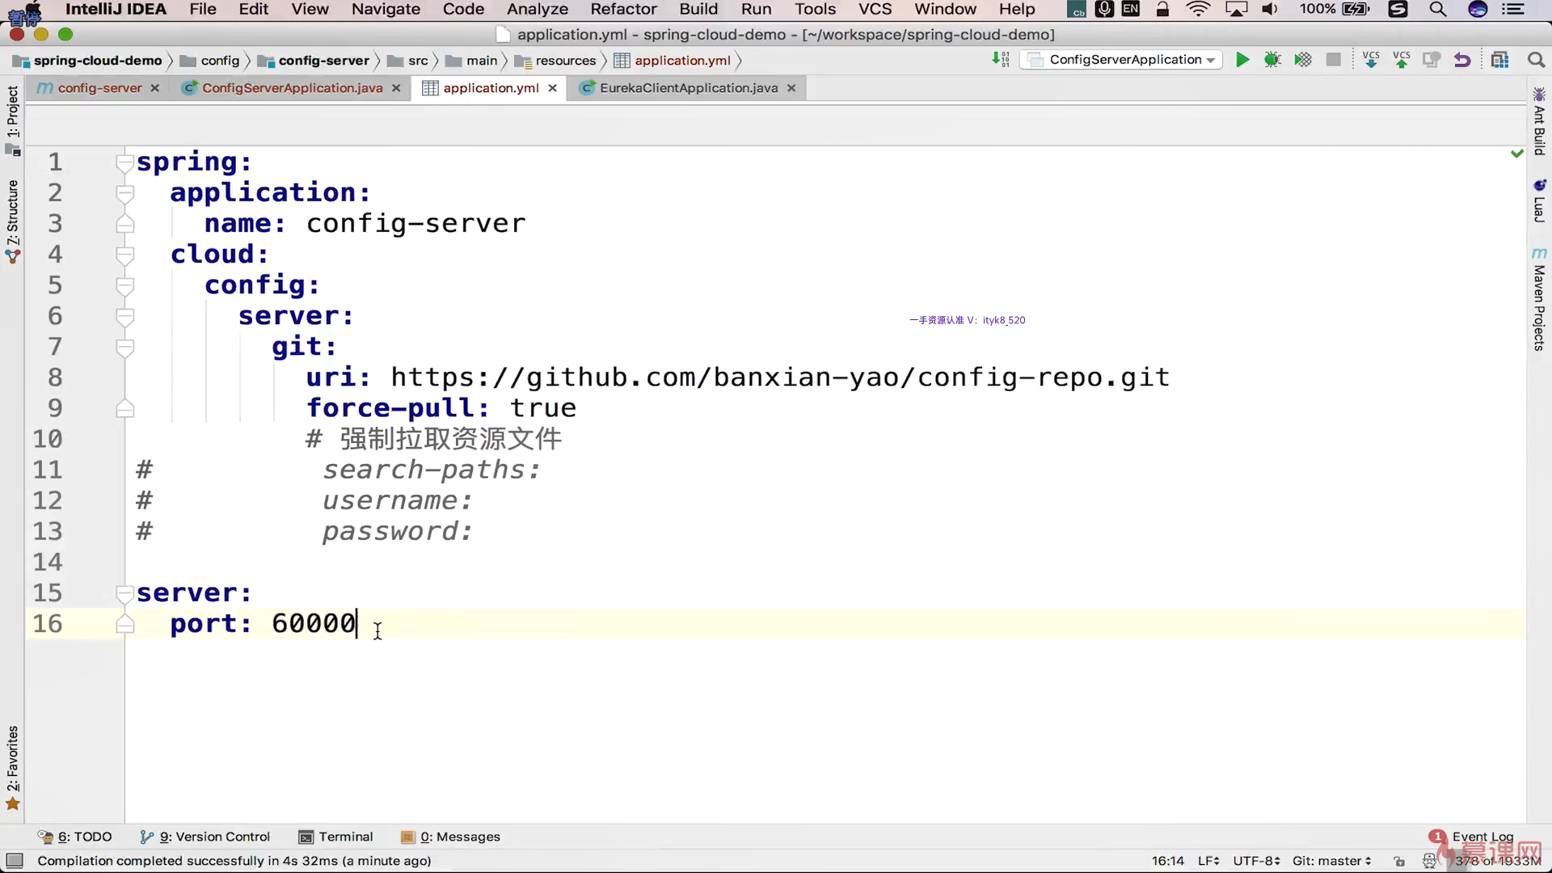Open the Refactor menu
This screenshot has width=1552, height=873.
point(622,10)
